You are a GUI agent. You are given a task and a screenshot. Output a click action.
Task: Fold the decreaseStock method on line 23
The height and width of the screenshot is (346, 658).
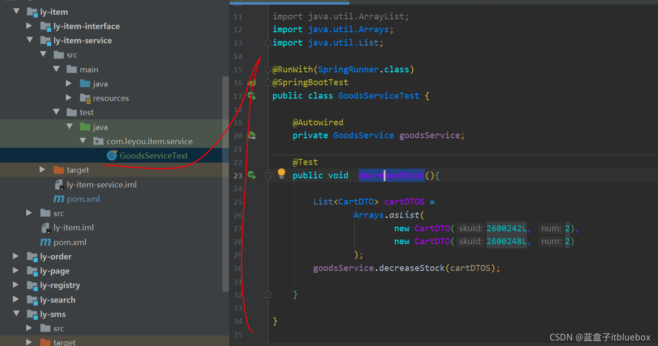(x=268, y=176)
